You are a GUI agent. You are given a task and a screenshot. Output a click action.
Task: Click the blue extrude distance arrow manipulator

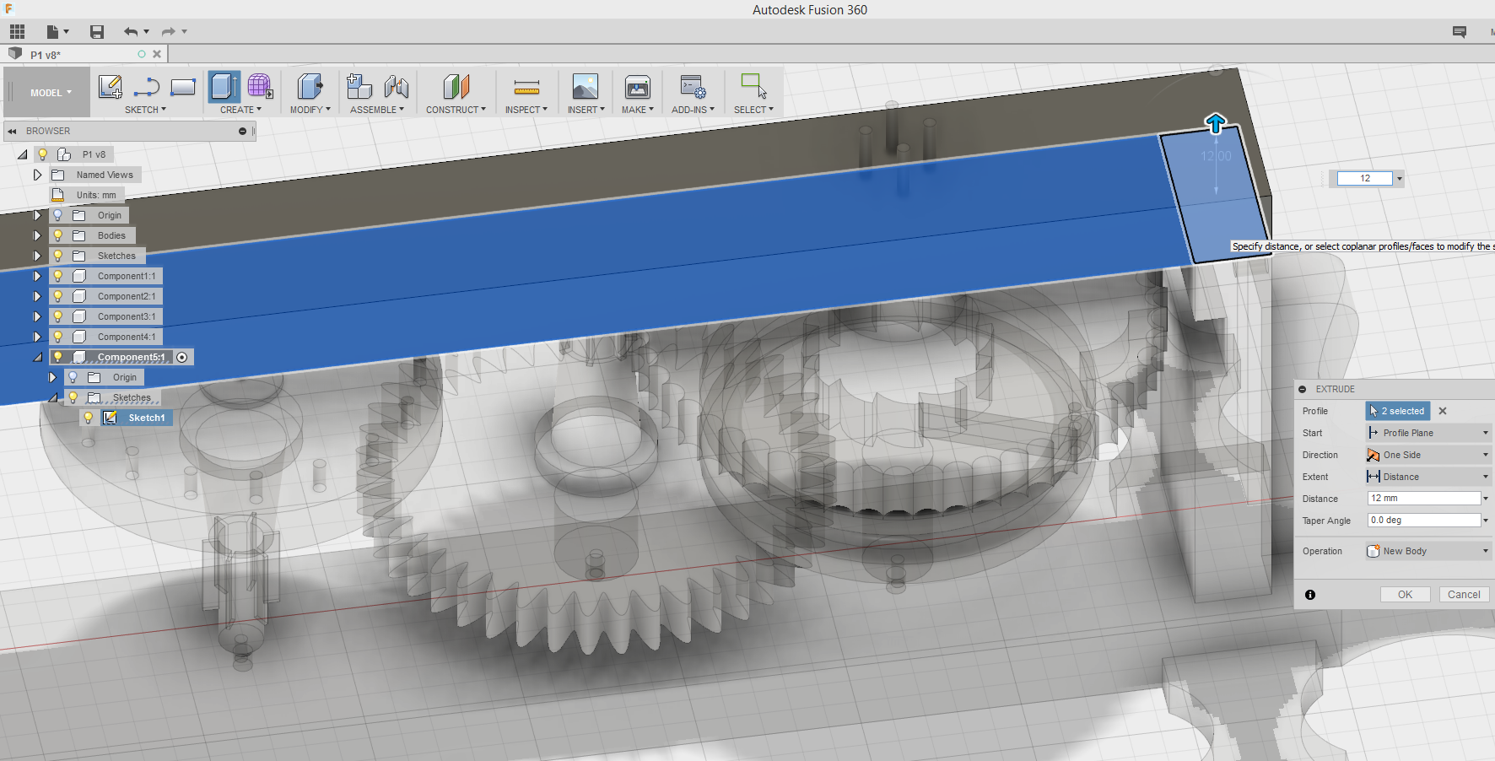point(1215,124)
